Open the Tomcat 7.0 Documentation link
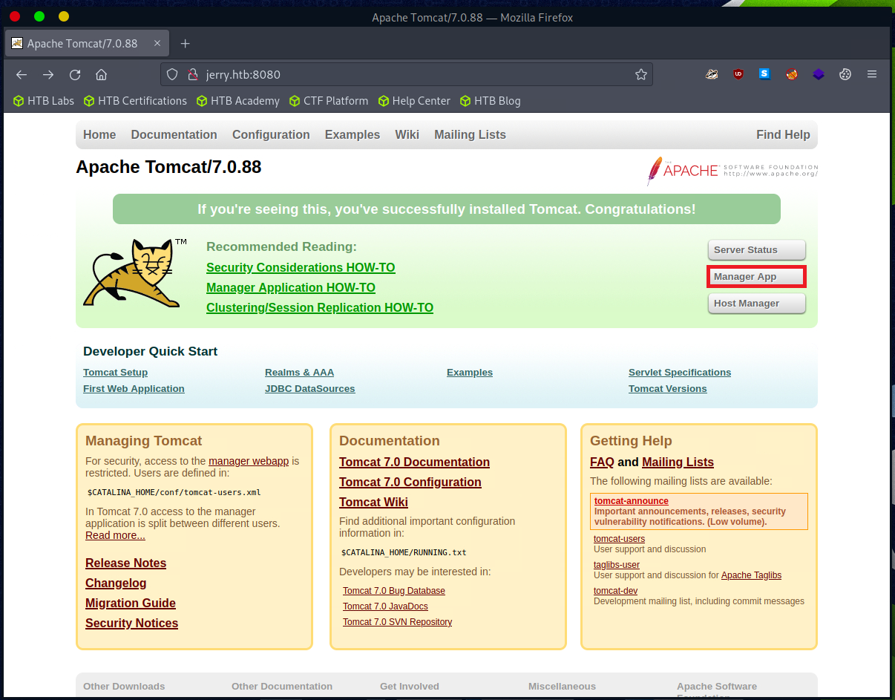Screen dimensions: 895x700 coord(414,462)
